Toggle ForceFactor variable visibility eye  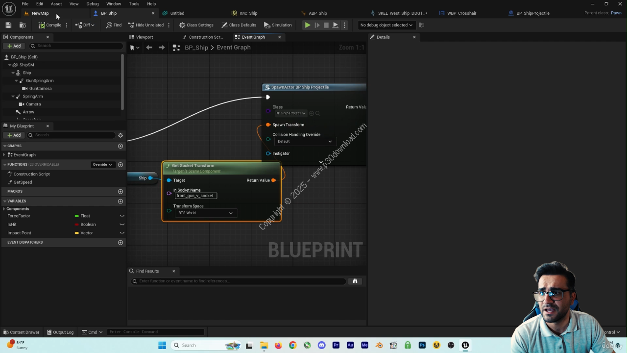(x=122, y=216)
